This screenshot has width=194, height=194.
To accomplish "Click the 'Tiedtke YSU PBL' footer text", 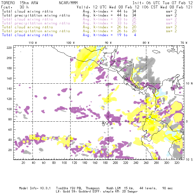I will (x=69, y=188).
